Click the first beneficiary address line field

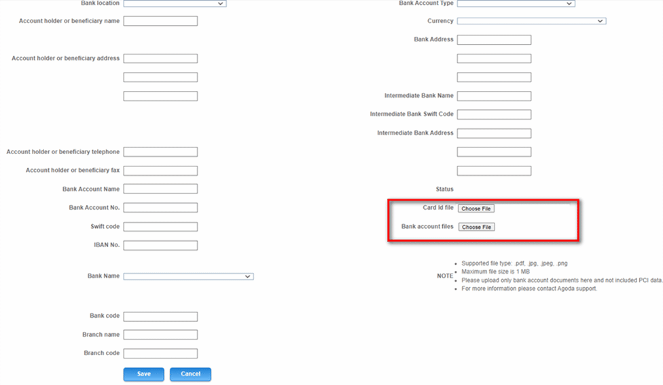point(160,58)
